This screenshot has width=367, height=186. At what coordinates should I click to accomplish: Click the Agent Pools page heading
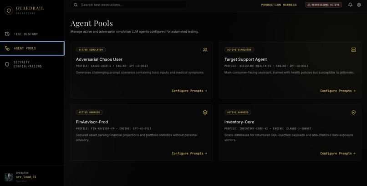click(92, 23)
